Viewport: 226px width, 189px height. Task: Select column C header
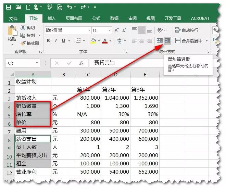[88, 75]
